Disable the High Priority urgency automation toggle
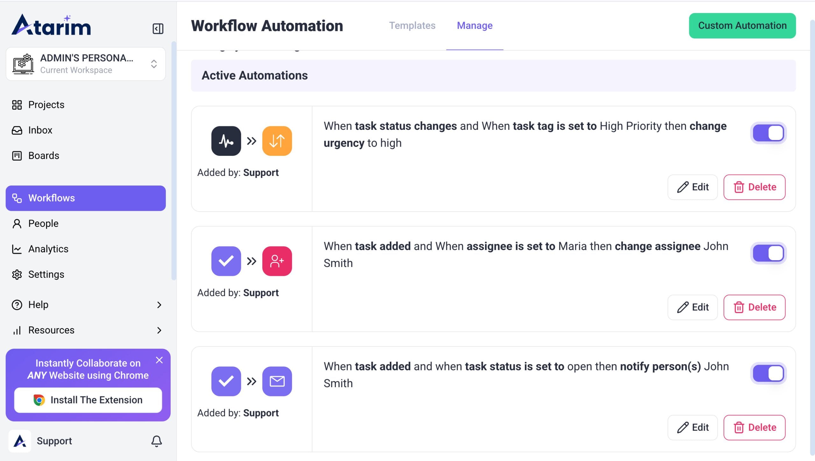This screenshot has height=461, width=815. click(x=768, y=133)
